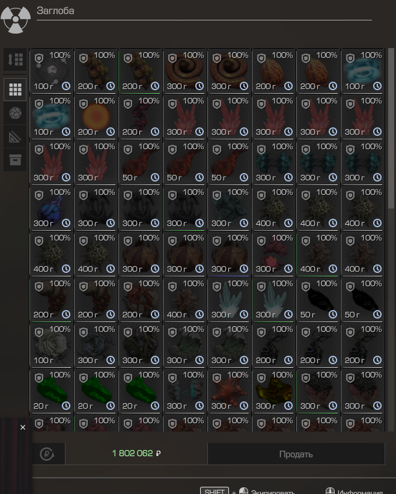Select the leftmost green 20 г artifact
Viewport: 396px width, 494px height.
(x=52, y=391)
